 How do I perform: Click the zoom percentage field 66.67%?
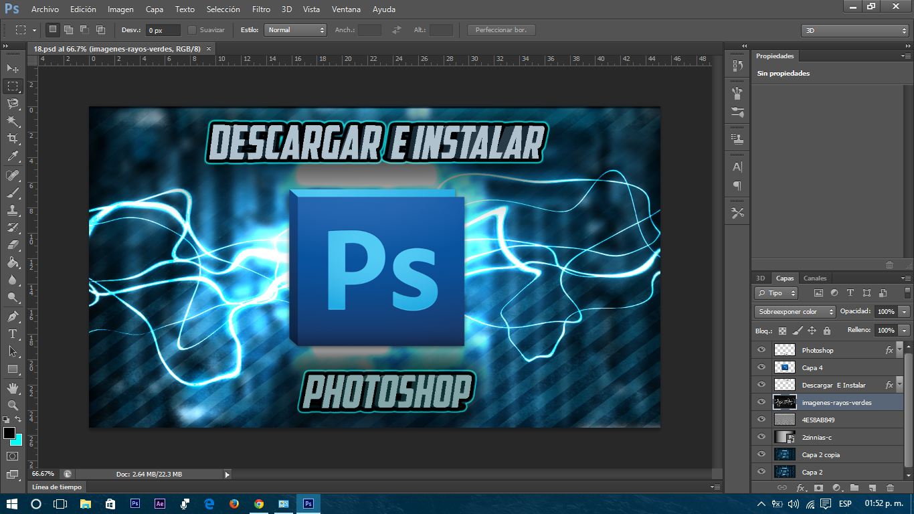[43, 474]
